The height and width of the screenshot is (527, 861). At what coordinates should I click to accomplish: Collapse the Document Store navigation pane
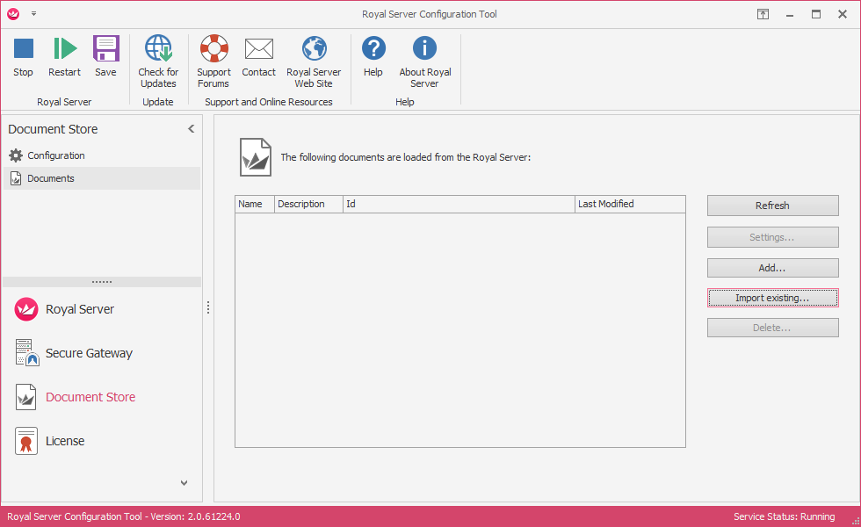(192, 129)
